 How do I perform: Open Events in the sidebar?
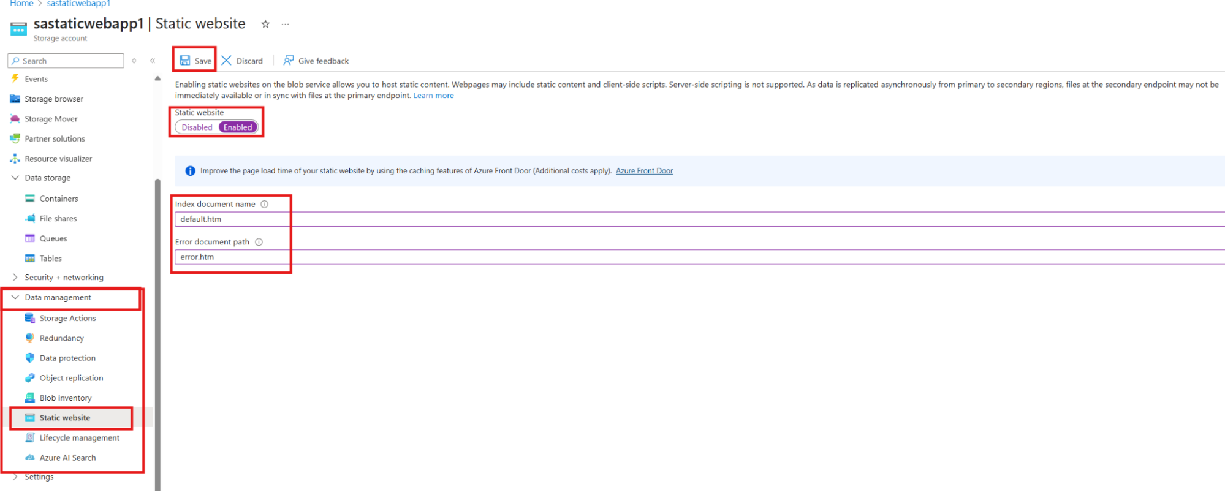click(x=36, y=79)
